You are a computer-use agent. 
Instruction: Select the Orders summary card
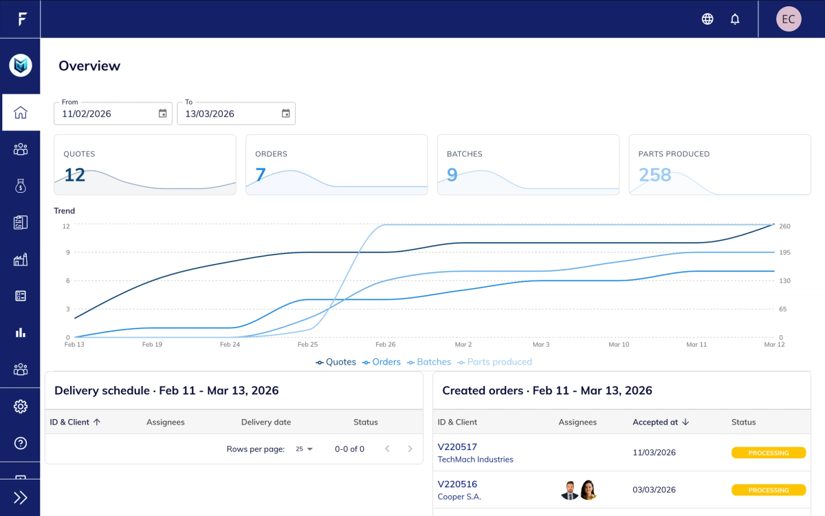coord(337,164)
